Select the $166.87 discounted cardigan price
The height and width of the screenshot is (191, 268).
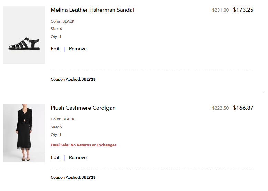(x=243, y=108)
